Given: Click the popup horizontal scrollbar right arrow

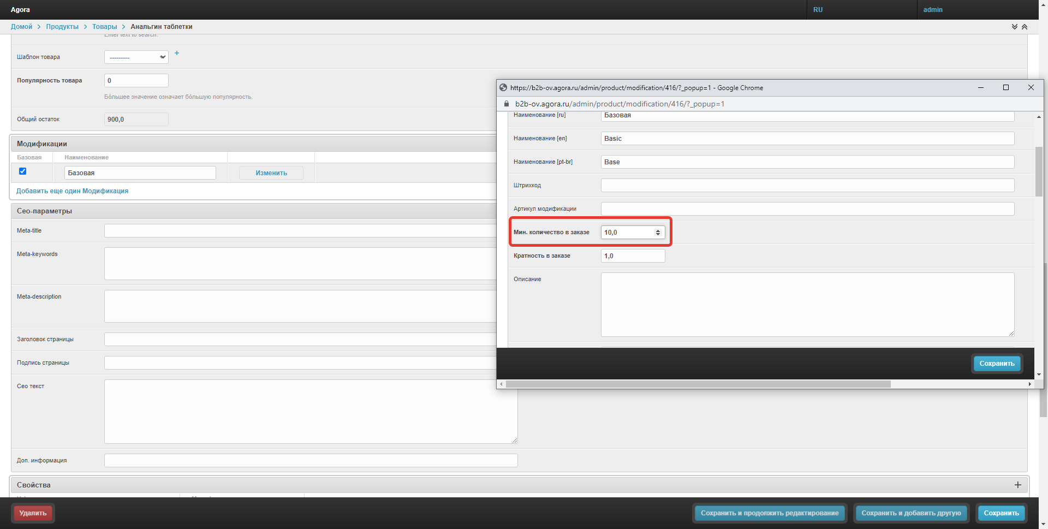Looking at the screenshot, I should coord(1029,384).
